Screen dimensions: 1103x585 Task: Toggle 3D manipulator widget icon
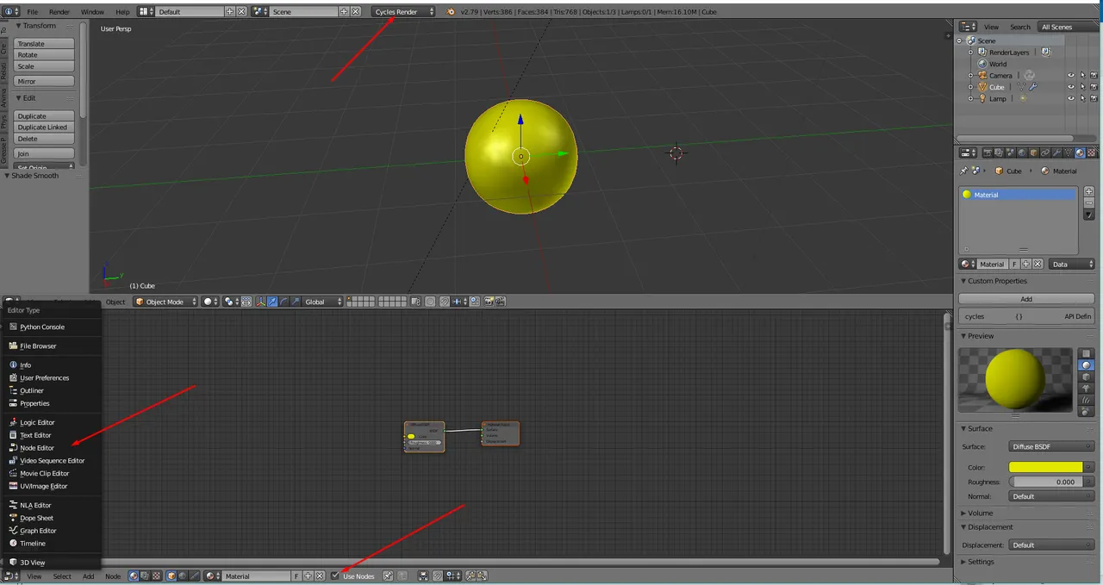click(260, 302)
